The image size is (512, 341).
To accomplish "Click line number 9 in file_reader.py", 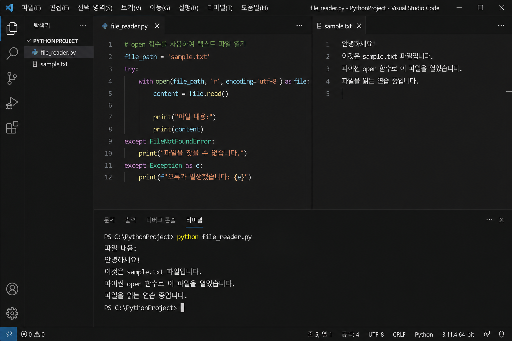I will pos(110,141).
